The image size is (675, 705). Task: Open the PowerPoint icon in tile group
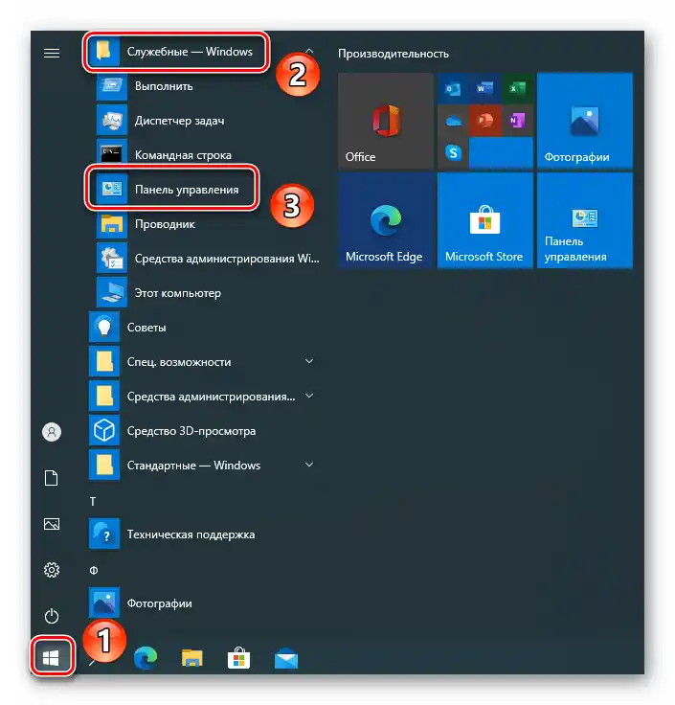484,121
